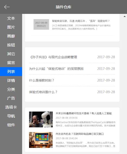Select 广告 in the sidebar
Viewport: 127px width, 154px height.
coord(11,98)
